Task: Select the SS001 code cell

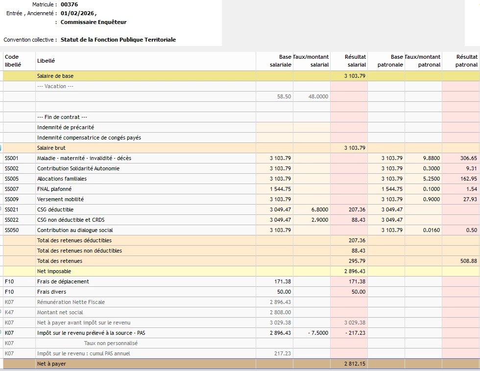Action: tap(12, 158)
